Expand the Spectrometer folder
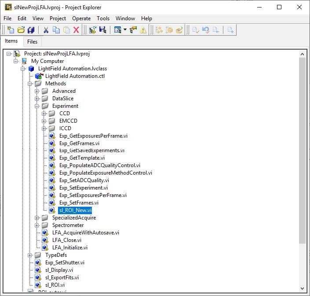Image resolution: width=310 pixels, height=296 pixels. (37, 226)
